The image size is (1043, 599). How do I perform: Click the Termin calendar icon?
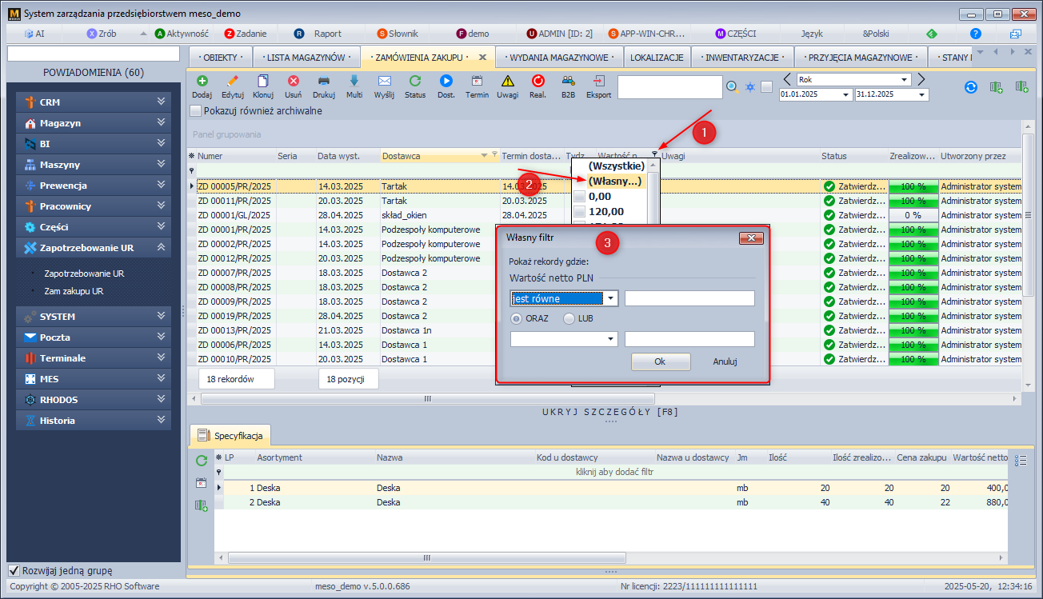pyautogui.click(x=477, y=82)
